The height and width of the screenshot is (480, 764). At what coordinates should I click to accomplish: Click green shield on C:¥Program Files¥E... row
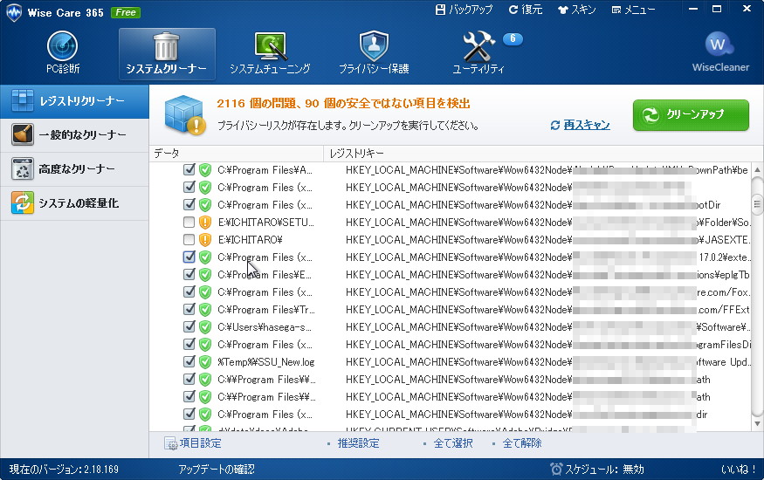click(x=205, y=275)
